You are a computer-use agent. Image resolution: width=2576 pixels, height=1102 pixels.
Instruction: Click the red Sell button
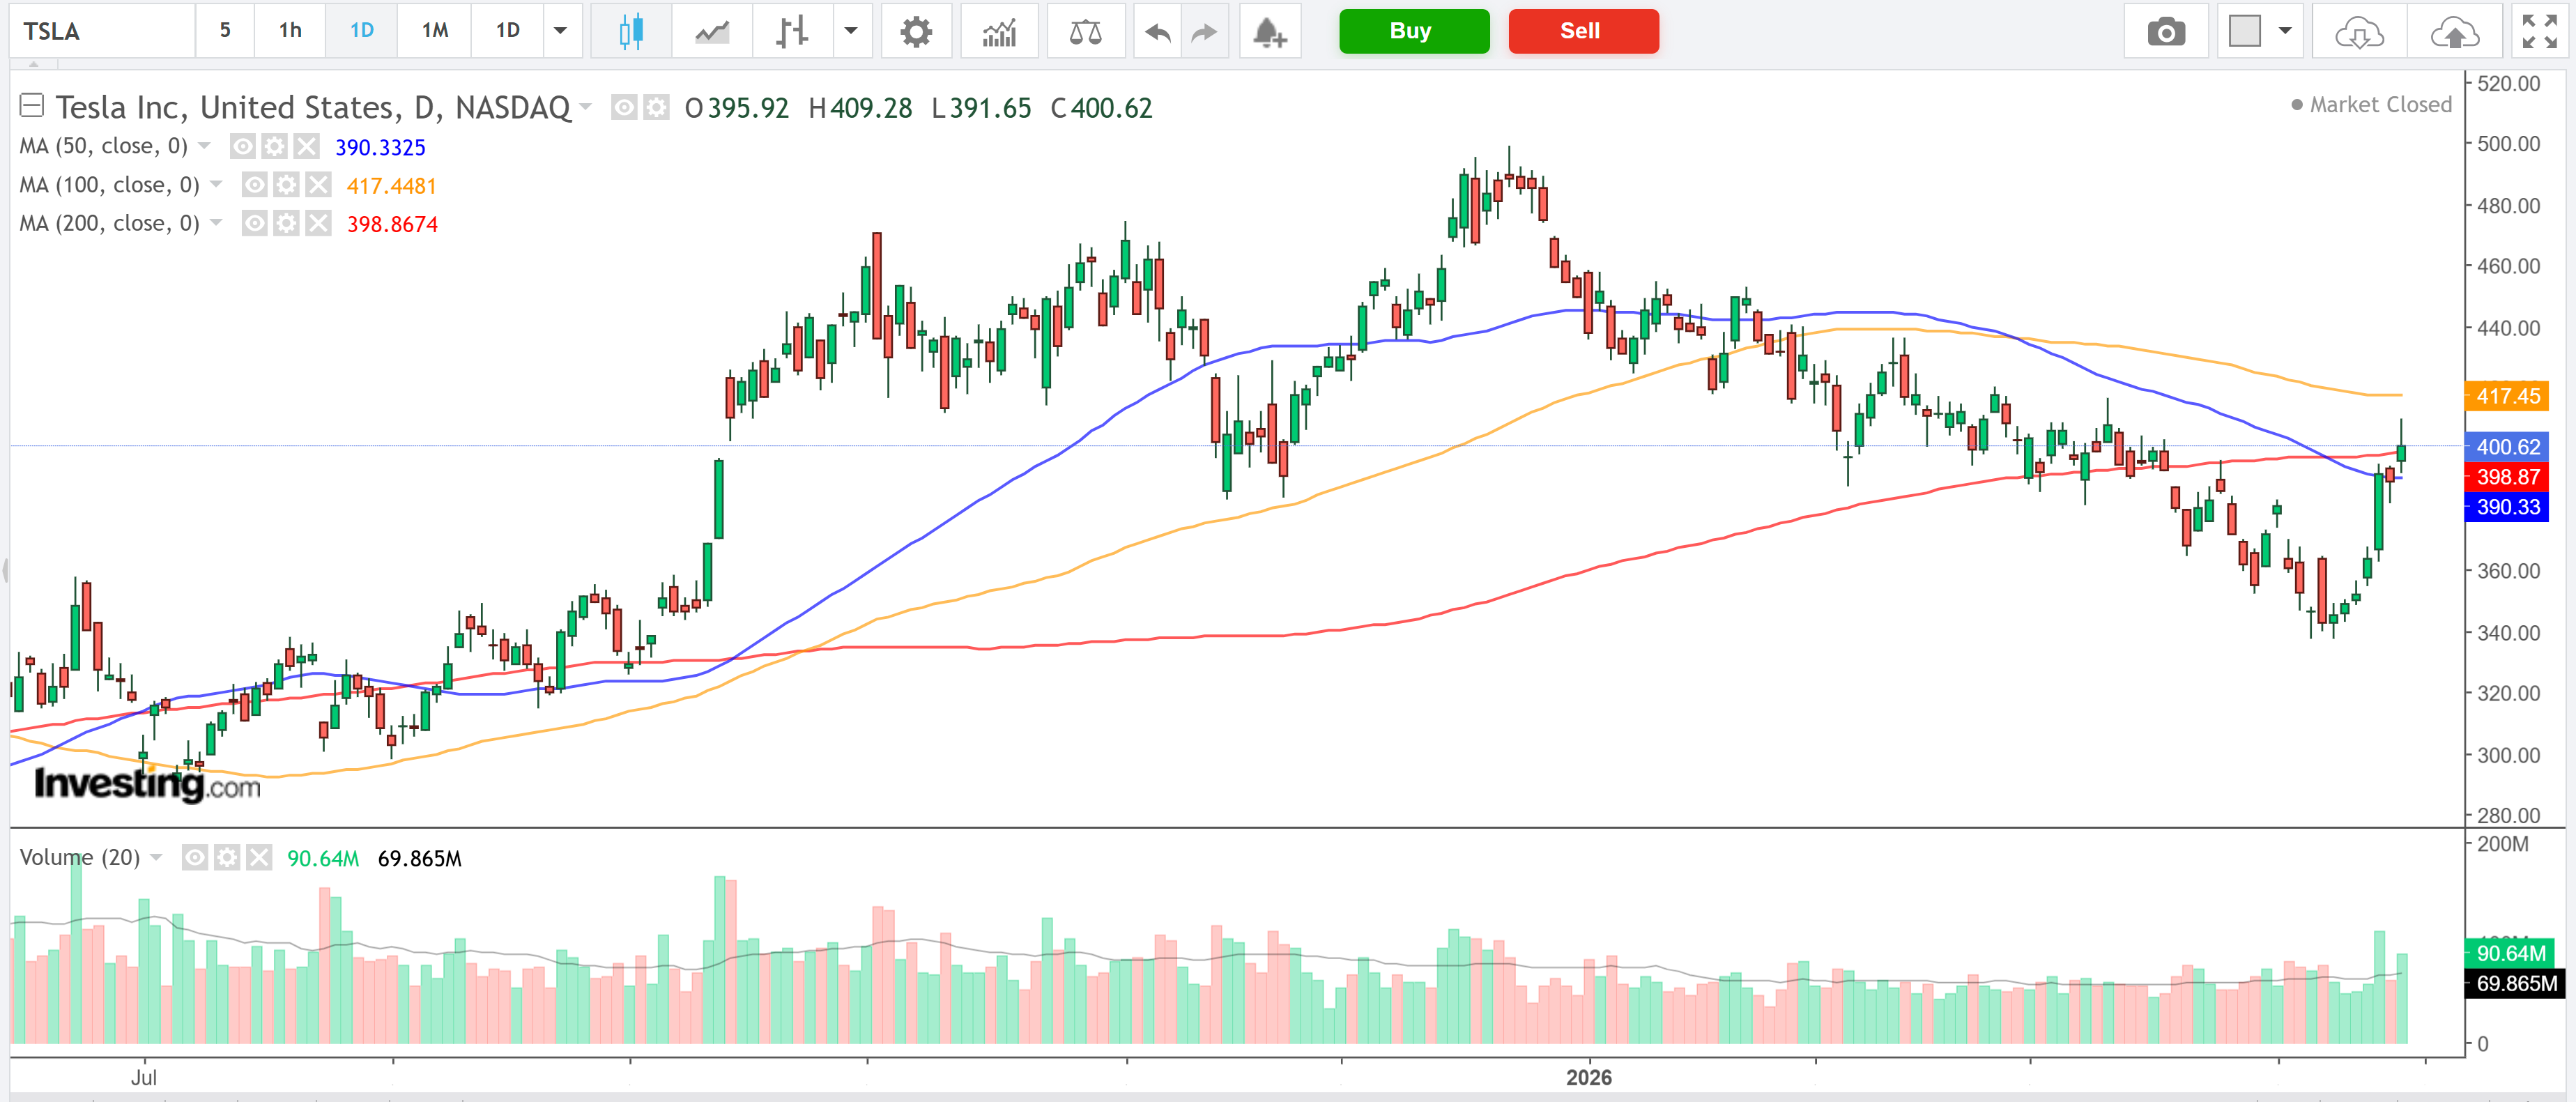click(1583, 31)
